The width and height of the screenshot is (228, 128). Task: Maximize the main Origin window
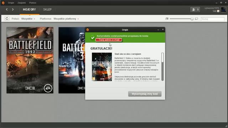[221, 2]
